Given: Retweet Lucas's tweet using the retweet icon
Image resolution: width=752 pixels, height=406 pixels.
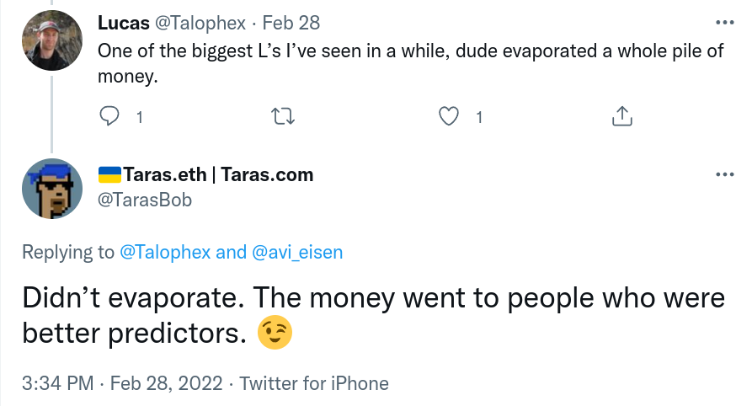Looking at the screenshot, I should 283,116.
